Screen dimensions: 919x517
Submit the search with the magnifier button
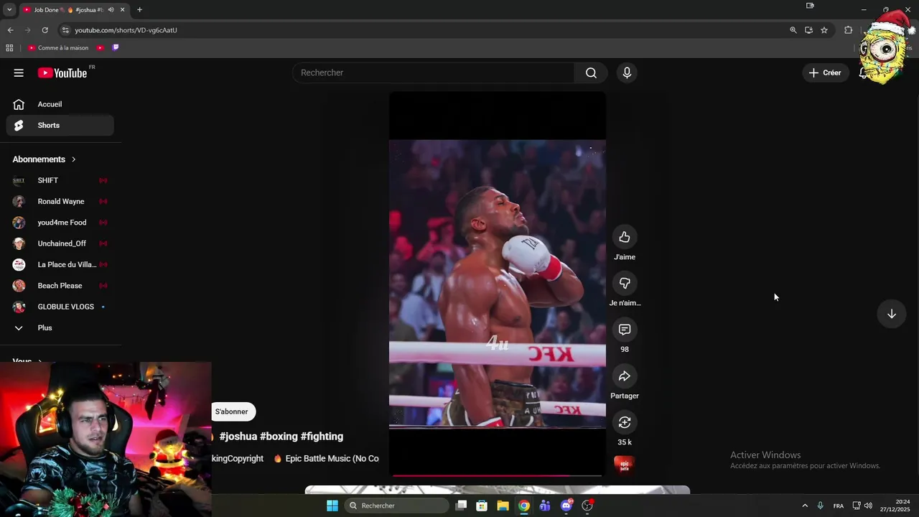[x=591, y=73]
